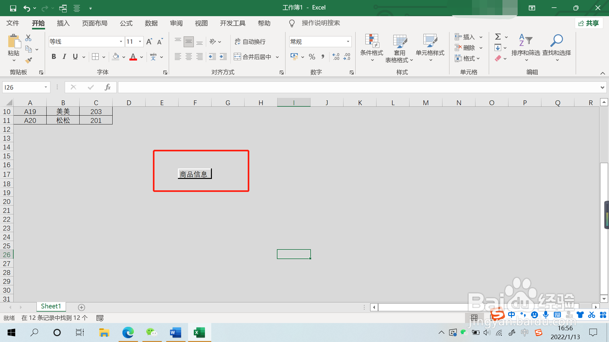The height and width of the screenshot is (342, 609).
Task: Click the Percent Style icon
Action: (x=312, y=57)
